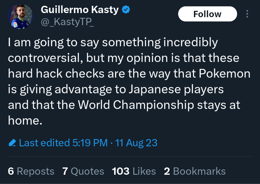The image size is (260, 184).
Task: View edit history via Last edited
Action: (44, 143)
